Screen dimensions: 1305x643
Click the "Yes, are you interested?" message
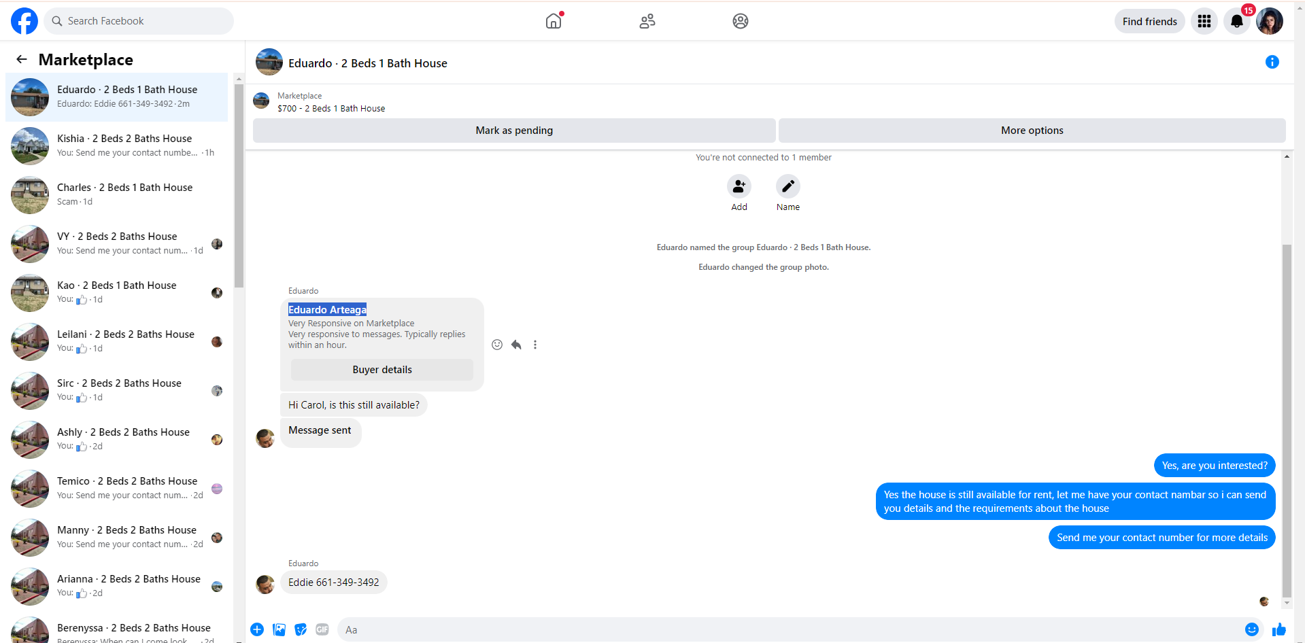(1215, 466)
